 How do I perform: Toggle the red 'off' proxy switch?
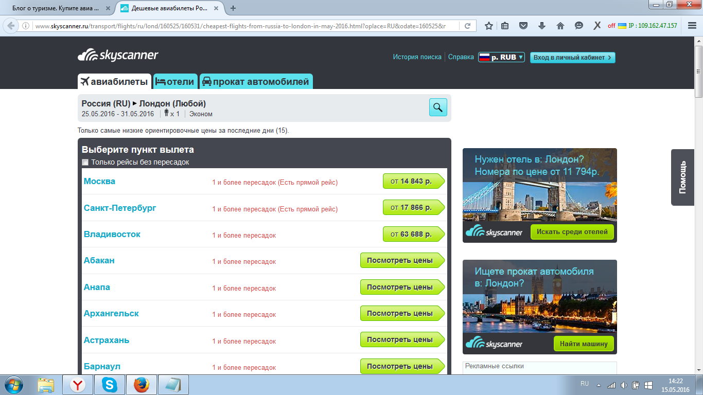611,26
